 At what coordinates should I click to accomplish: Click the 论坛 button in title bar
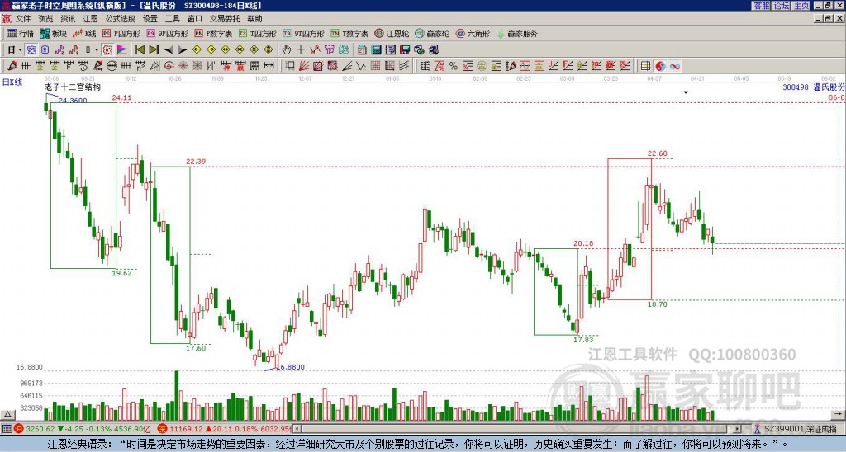(x=781, y=6)
